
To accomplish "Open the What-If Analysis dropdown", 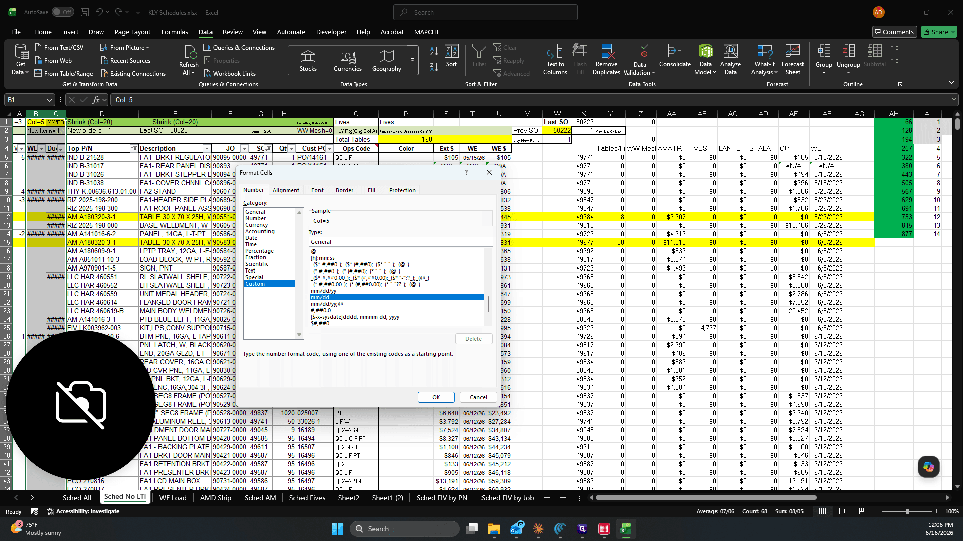I will [x=764, y=59].
